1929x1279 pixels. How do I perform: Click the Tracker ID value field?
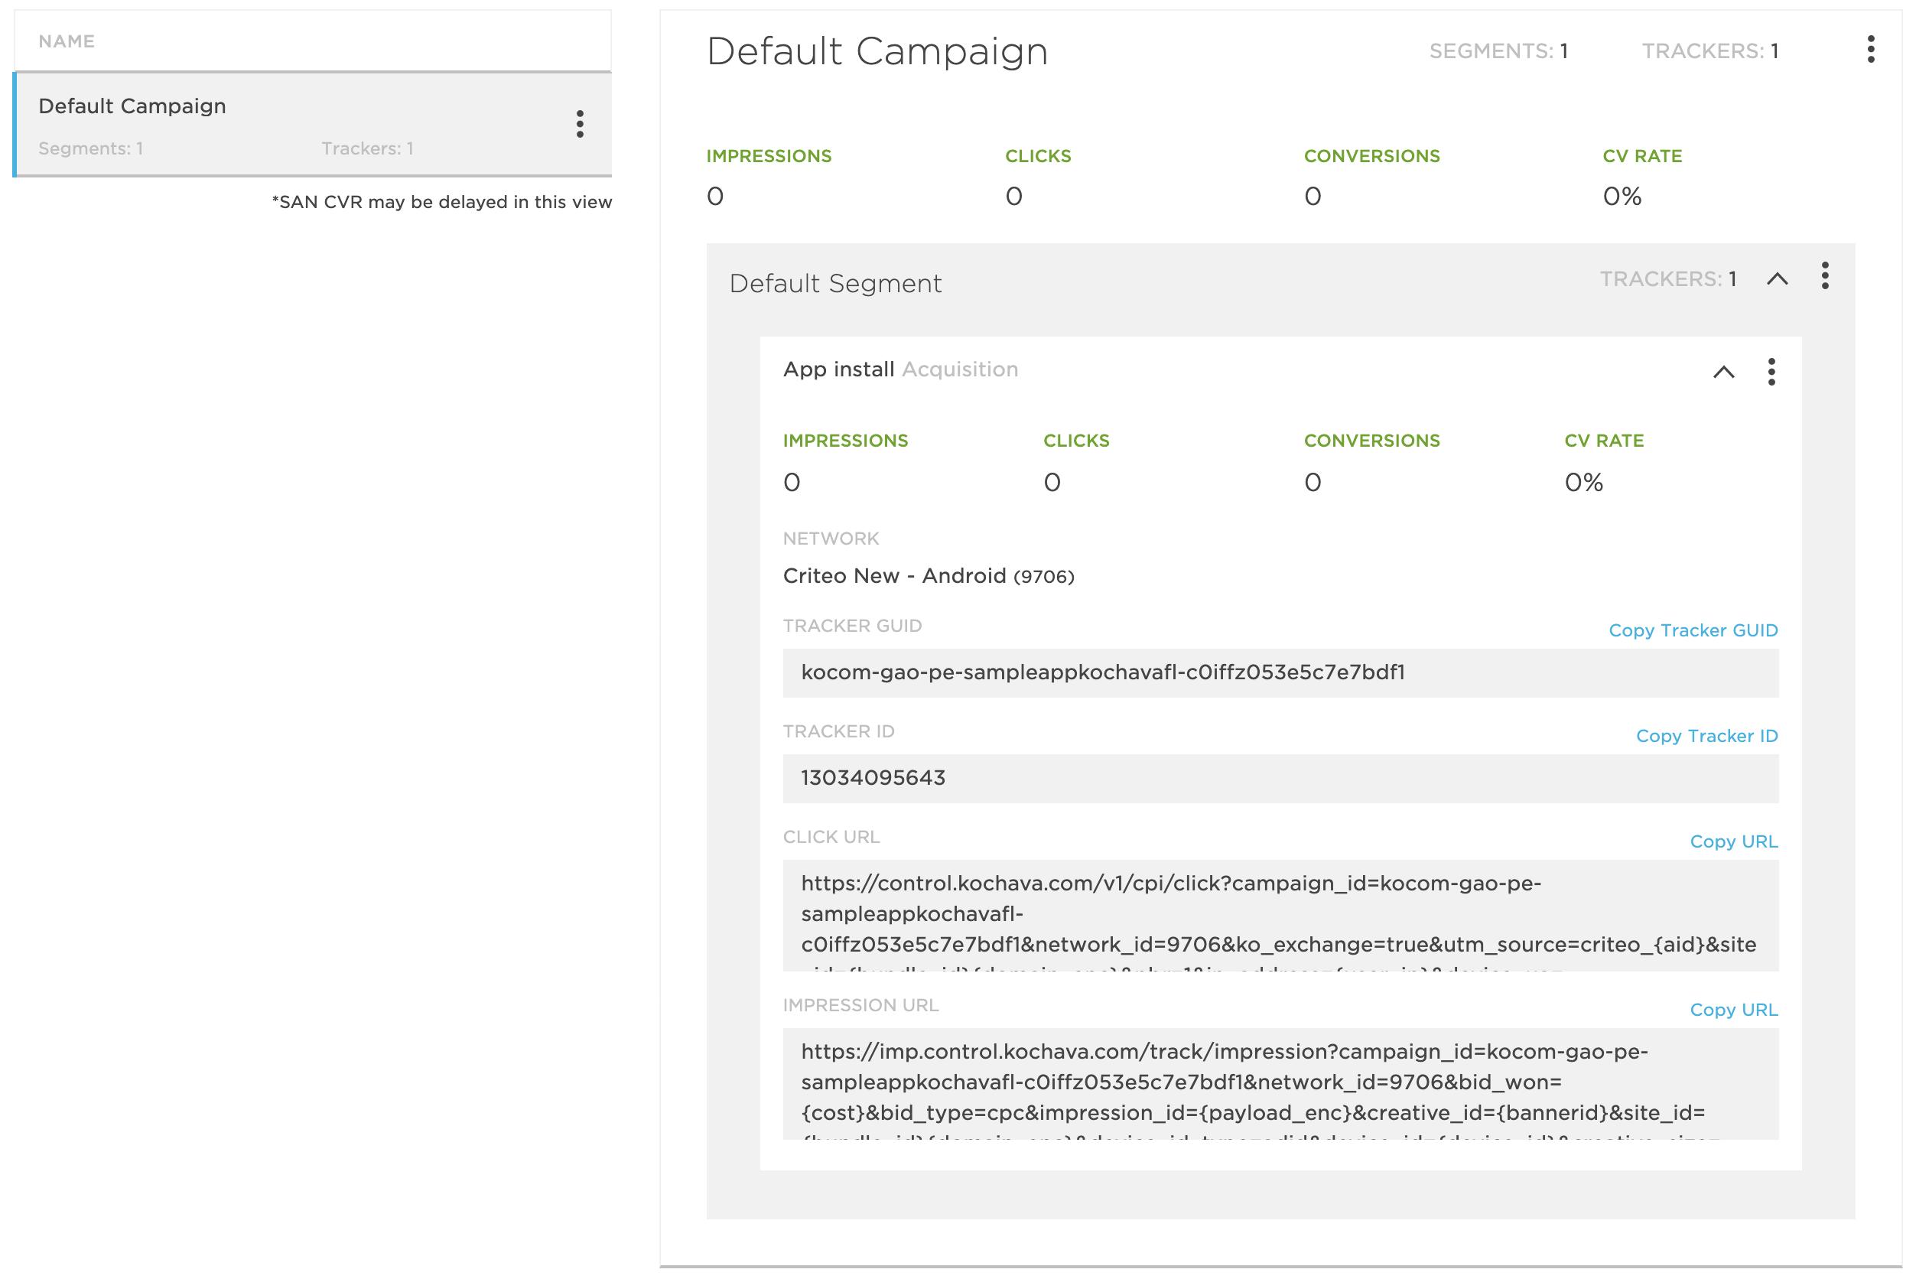click(x=1280, y=778)
